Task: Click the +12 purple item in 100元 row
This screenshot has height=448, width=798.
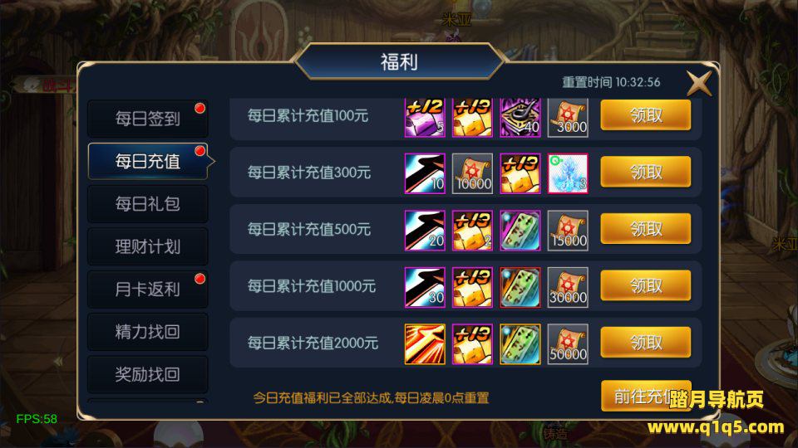Action: pos(425,117)
